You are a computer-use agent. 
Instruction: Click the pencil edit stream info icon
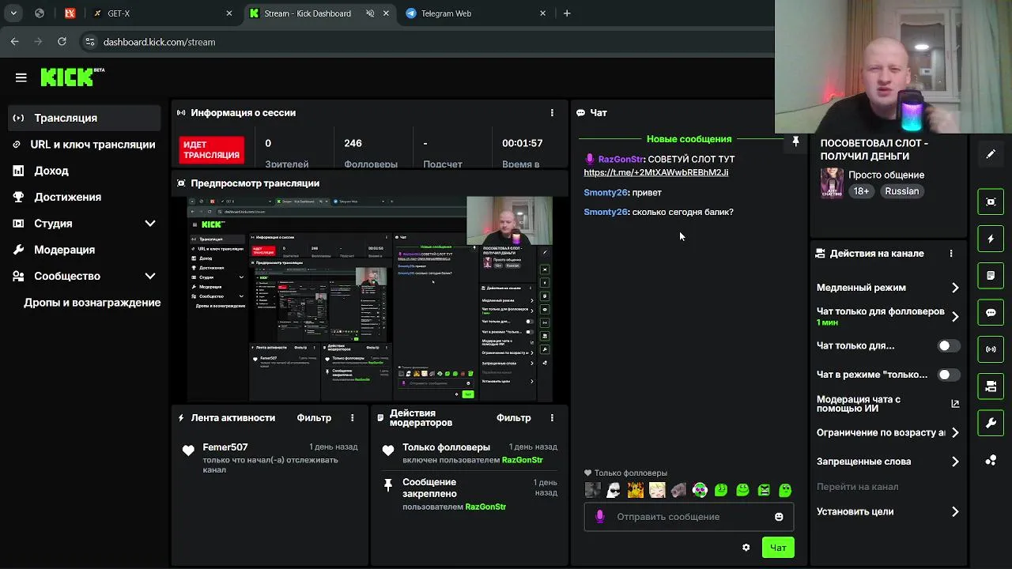[991, 155]
